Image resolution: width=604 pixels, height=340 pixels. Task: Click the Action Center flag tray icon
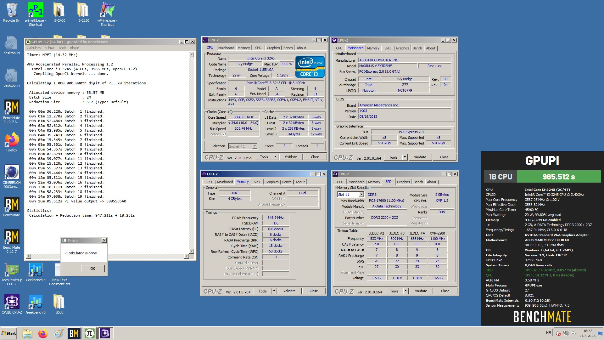click(x=573, y=333)
